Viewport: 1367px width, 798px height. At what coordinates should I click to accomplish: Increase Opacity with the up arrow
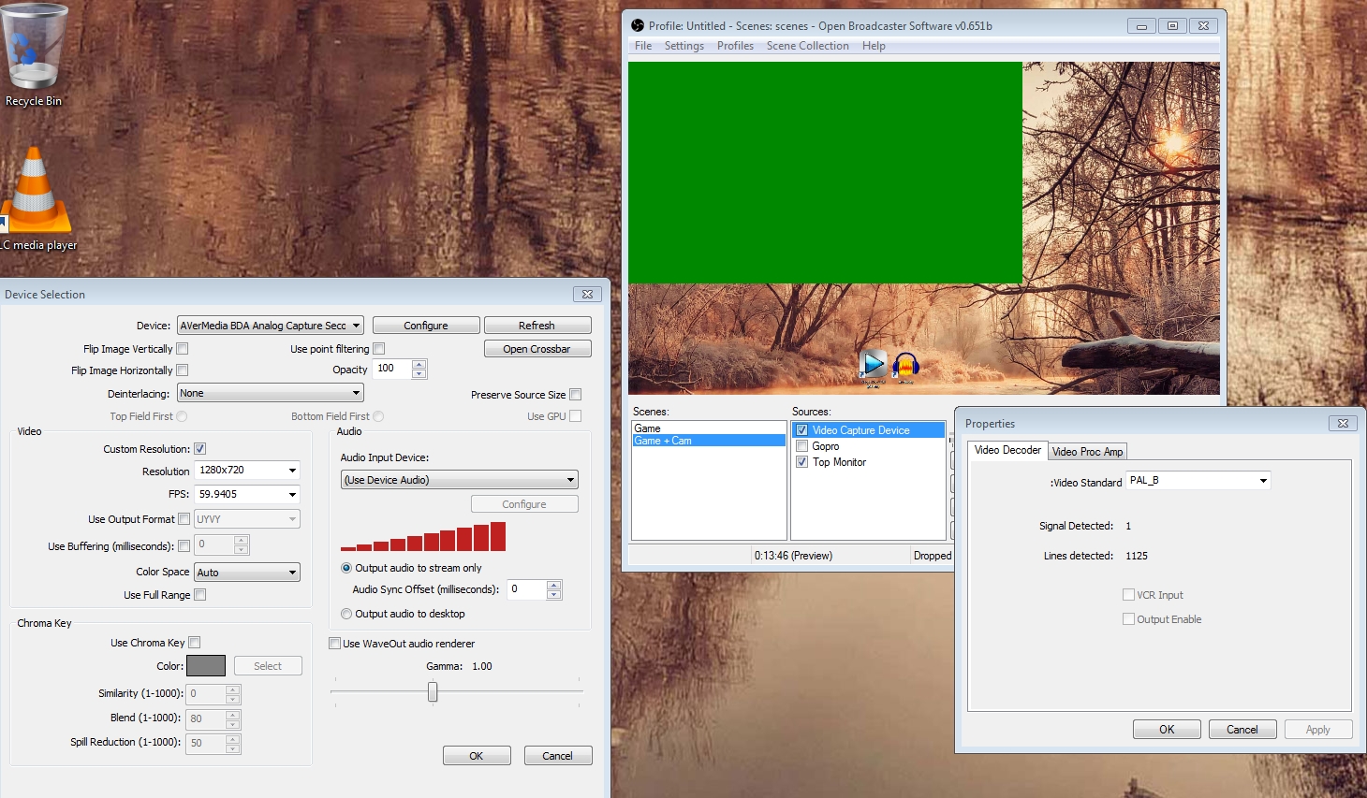point(419,364)
